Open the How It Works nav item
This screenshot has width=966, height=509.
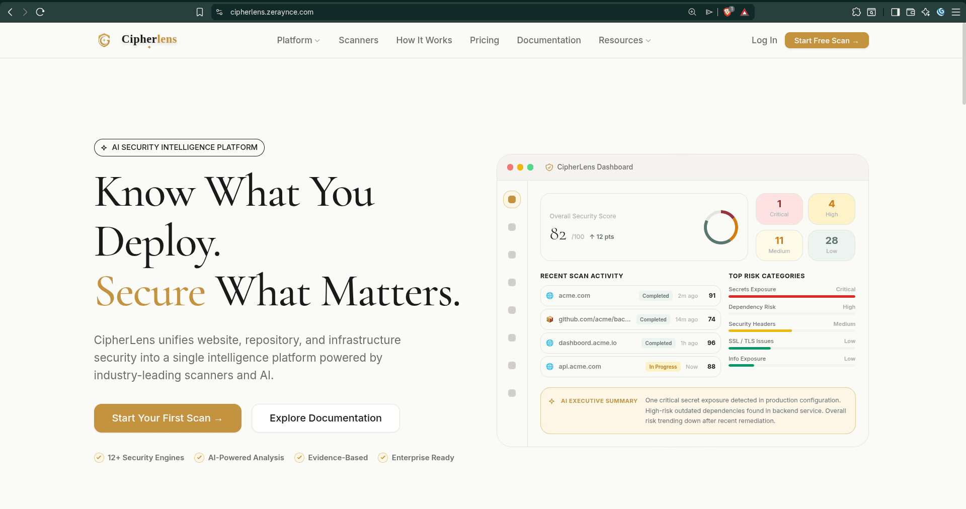pyautogui.click(x=424, y=40)
